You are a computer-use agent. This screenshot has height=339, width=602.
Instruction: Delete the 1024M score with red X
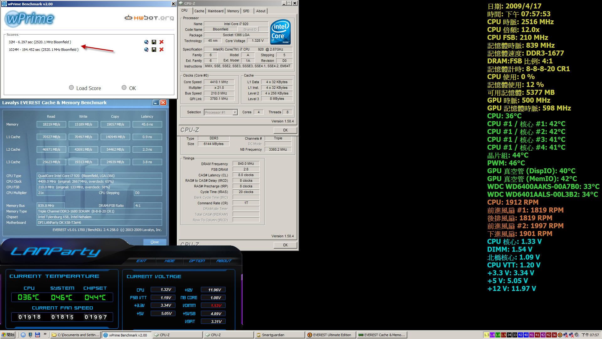161,50
